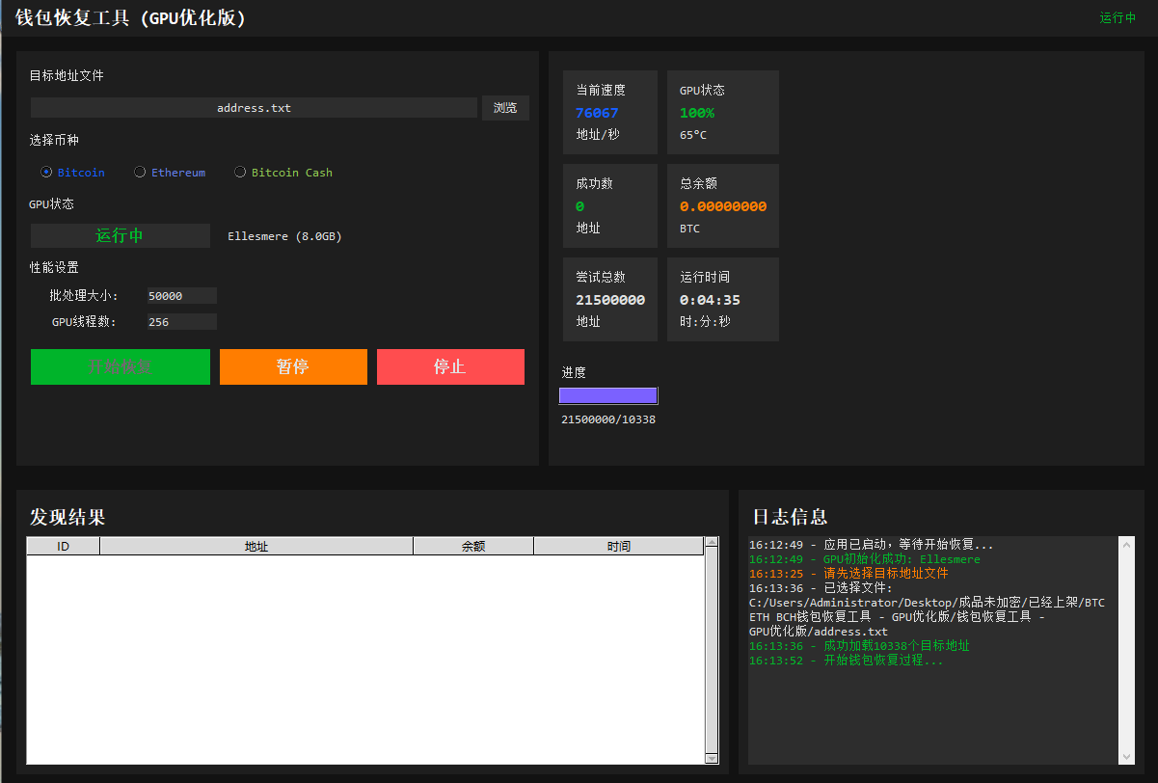This screenshot has height=783, width=1158.
Task: Click the 时间 time column header
Action: point(618,547)
